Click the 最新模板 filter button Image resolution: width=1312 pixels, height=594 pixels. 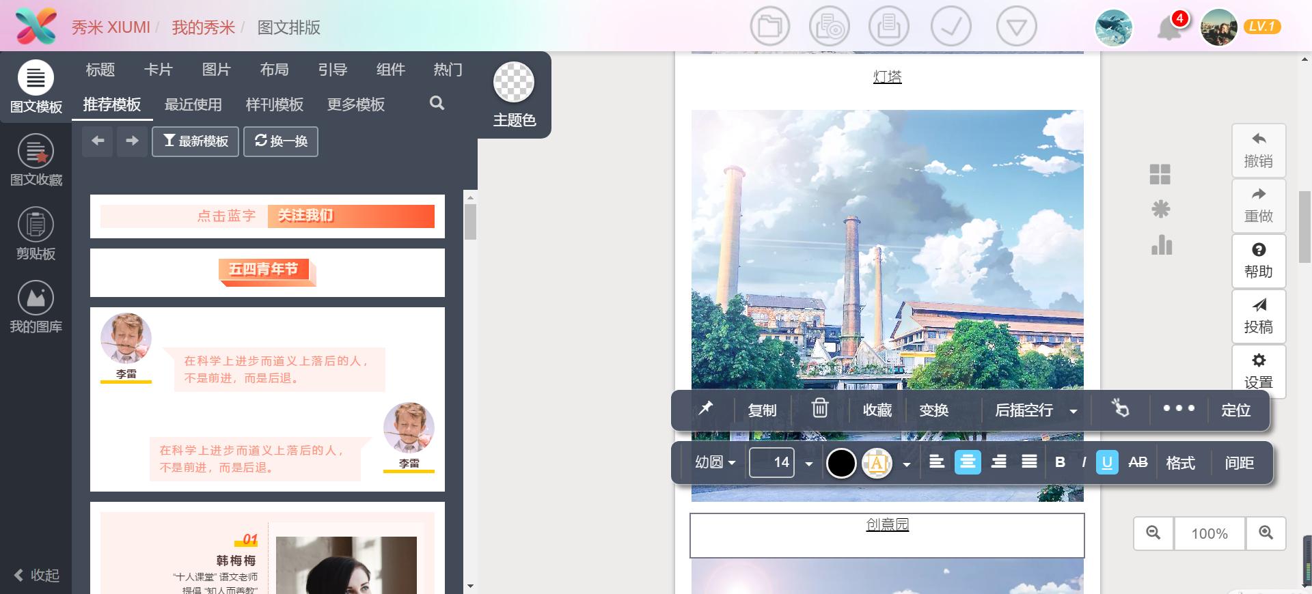[195, 141]
